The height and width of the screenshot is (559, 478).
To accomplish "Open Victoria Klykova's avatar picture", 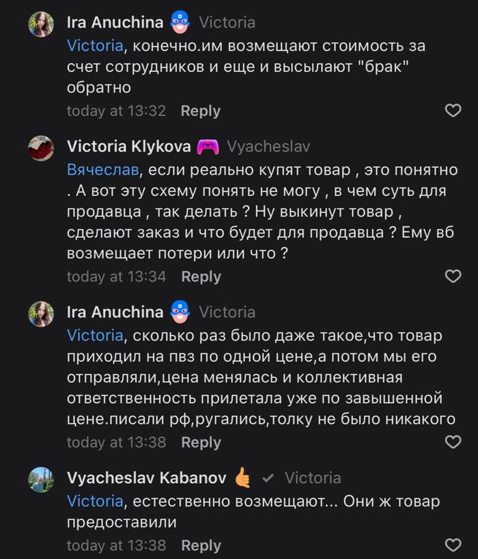I will 41,148.
